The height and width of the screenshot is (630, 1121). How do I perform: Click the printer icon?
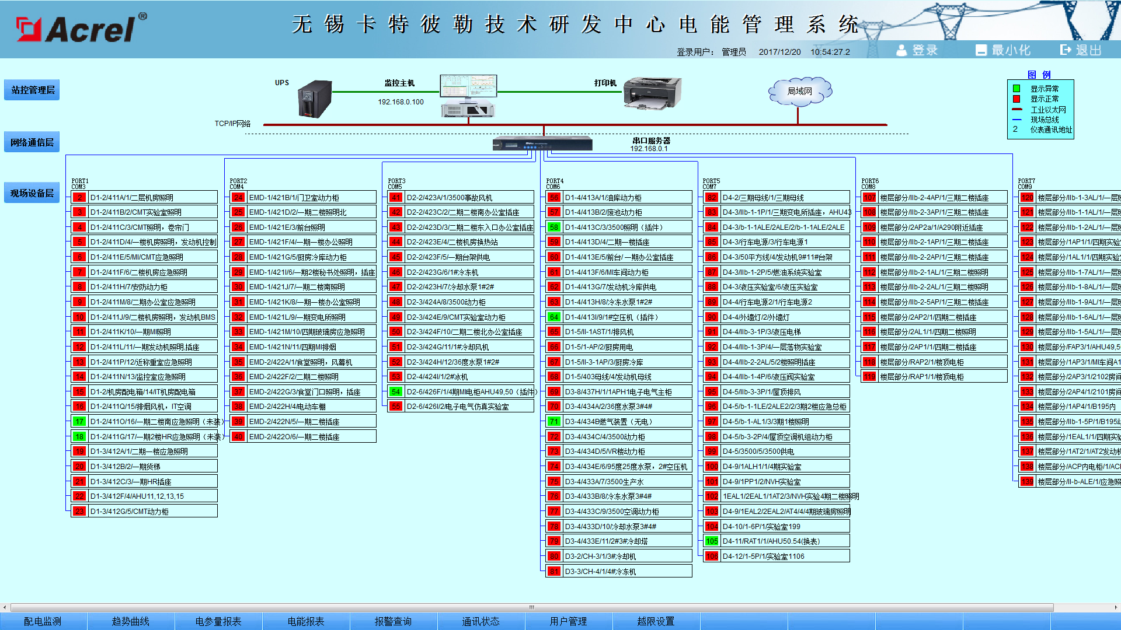pos(652,93)
